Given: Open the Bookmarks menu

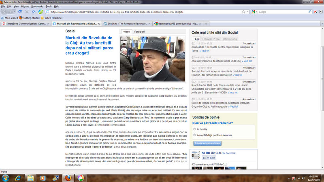Looking at the screenshot, I should pyautogui.click(x=37, y=6).
